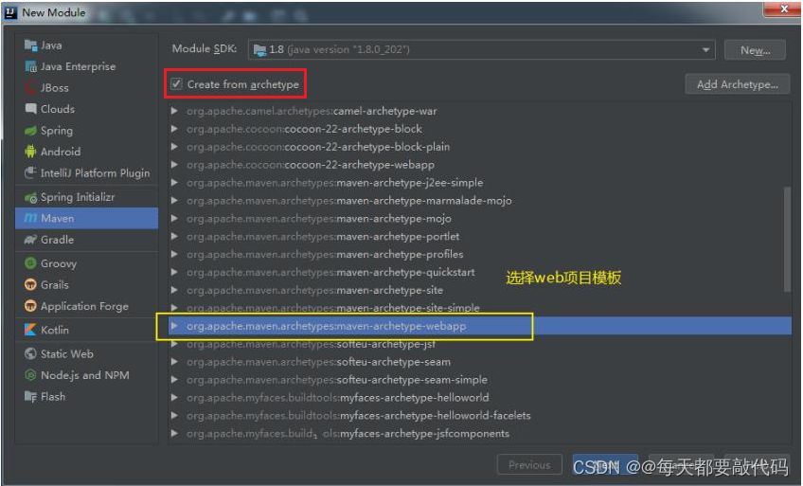Close the New Module dialog
This screenshot has height=486, width=803.
pyautogui.click(x=783, y=9)
